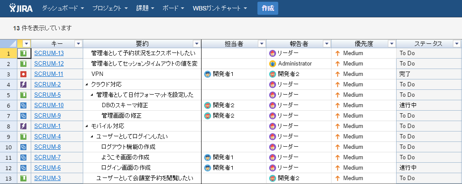The height and width of the screenshot is (184, 462).
Task: Select row number 7 header
Action: pyautogui.click(x=8, y=116)
